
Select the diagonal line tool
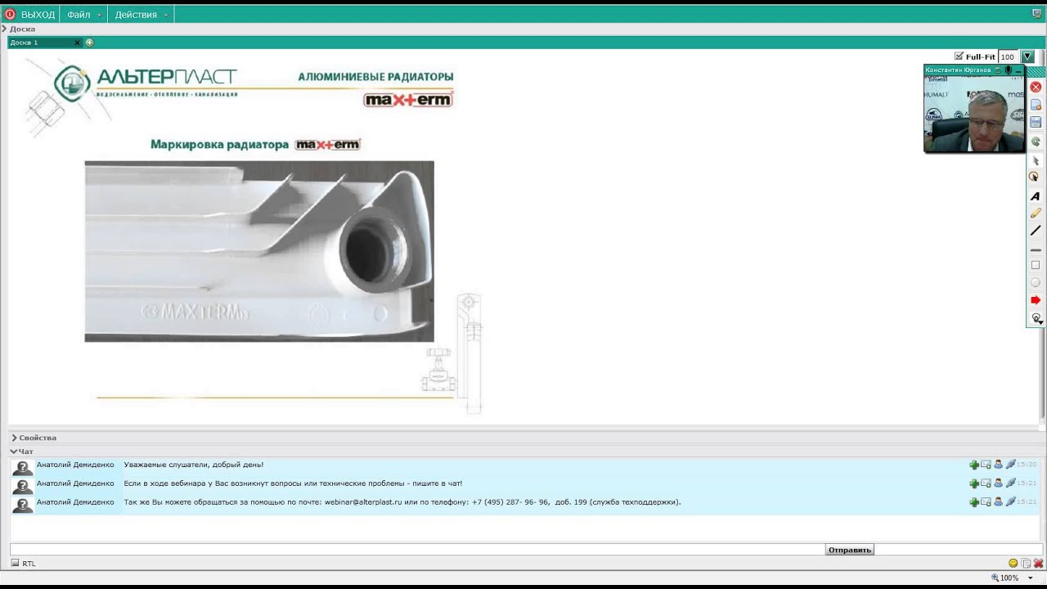click(1036, 231)
